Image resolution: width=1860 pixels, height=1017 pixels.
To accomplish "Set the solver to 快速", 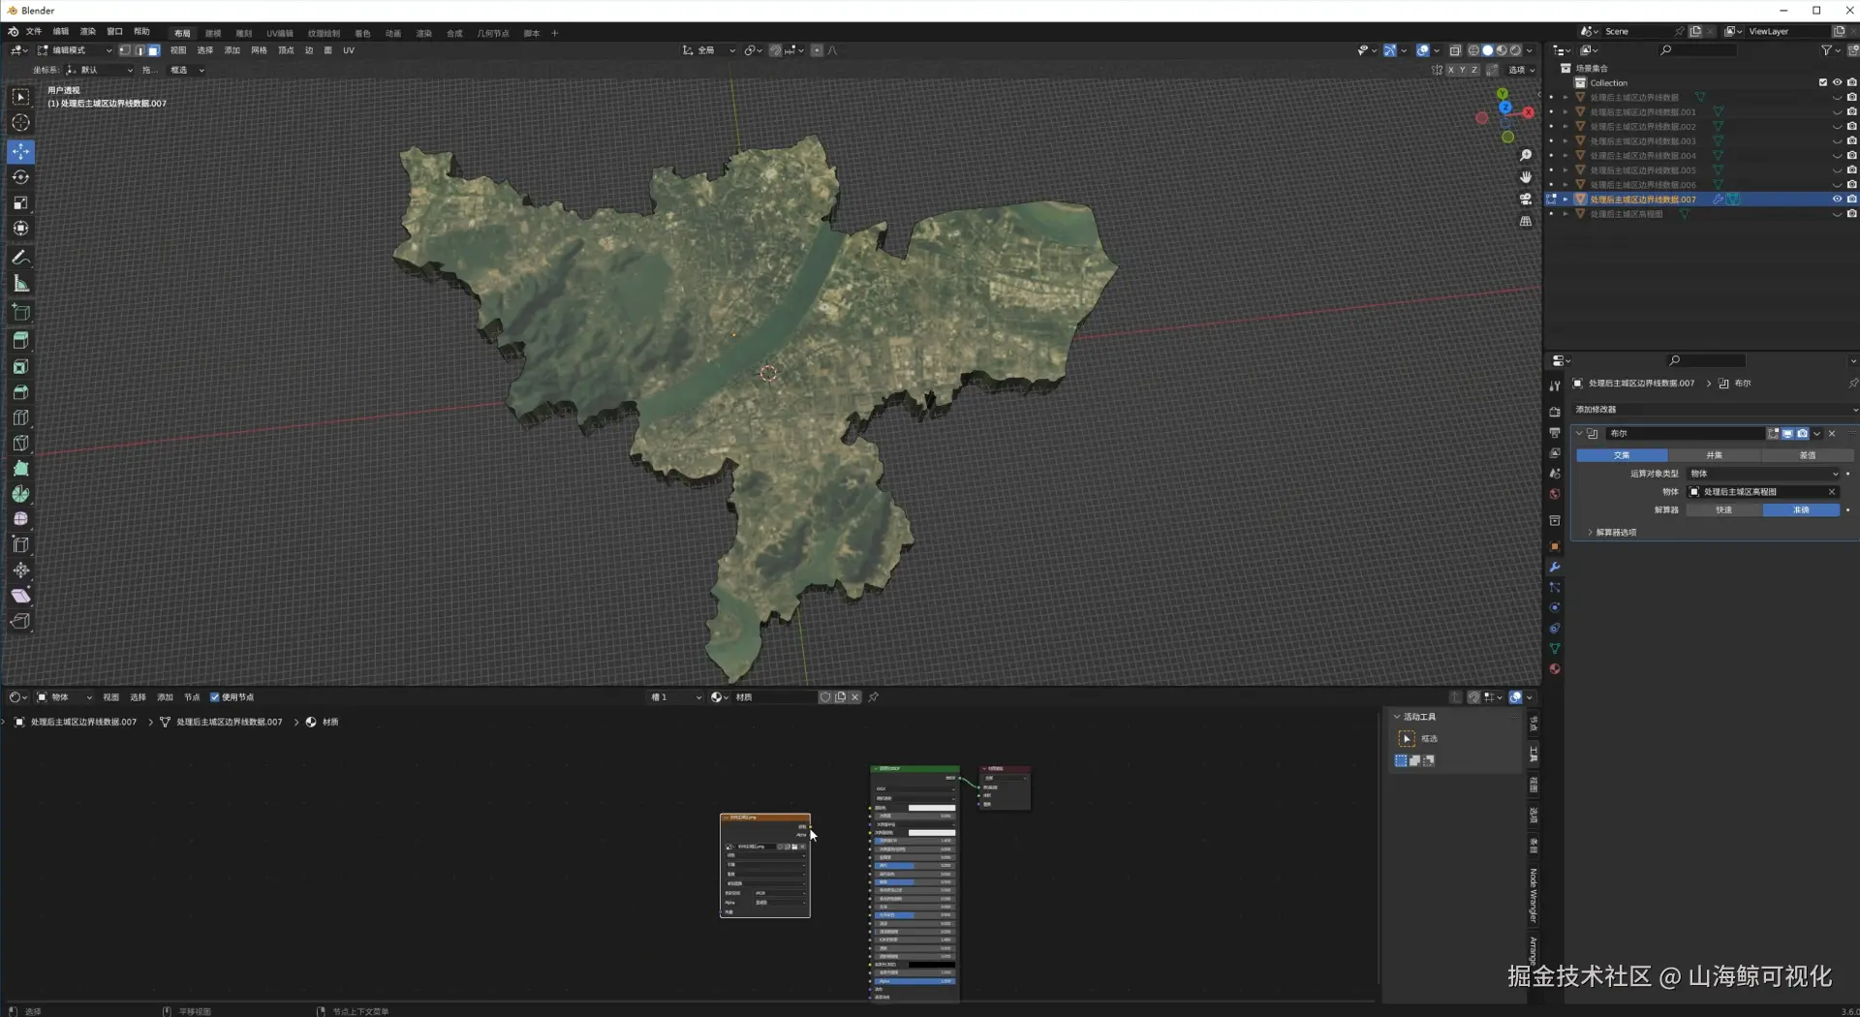I will tap(1723, 510).
